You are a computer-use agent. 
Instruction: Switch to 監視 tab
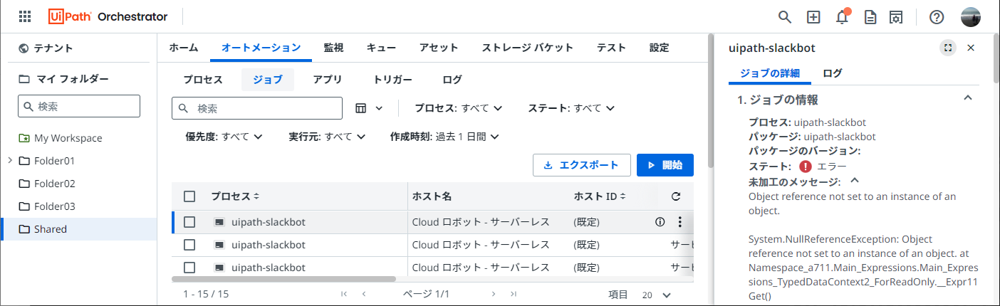[333, 48]
